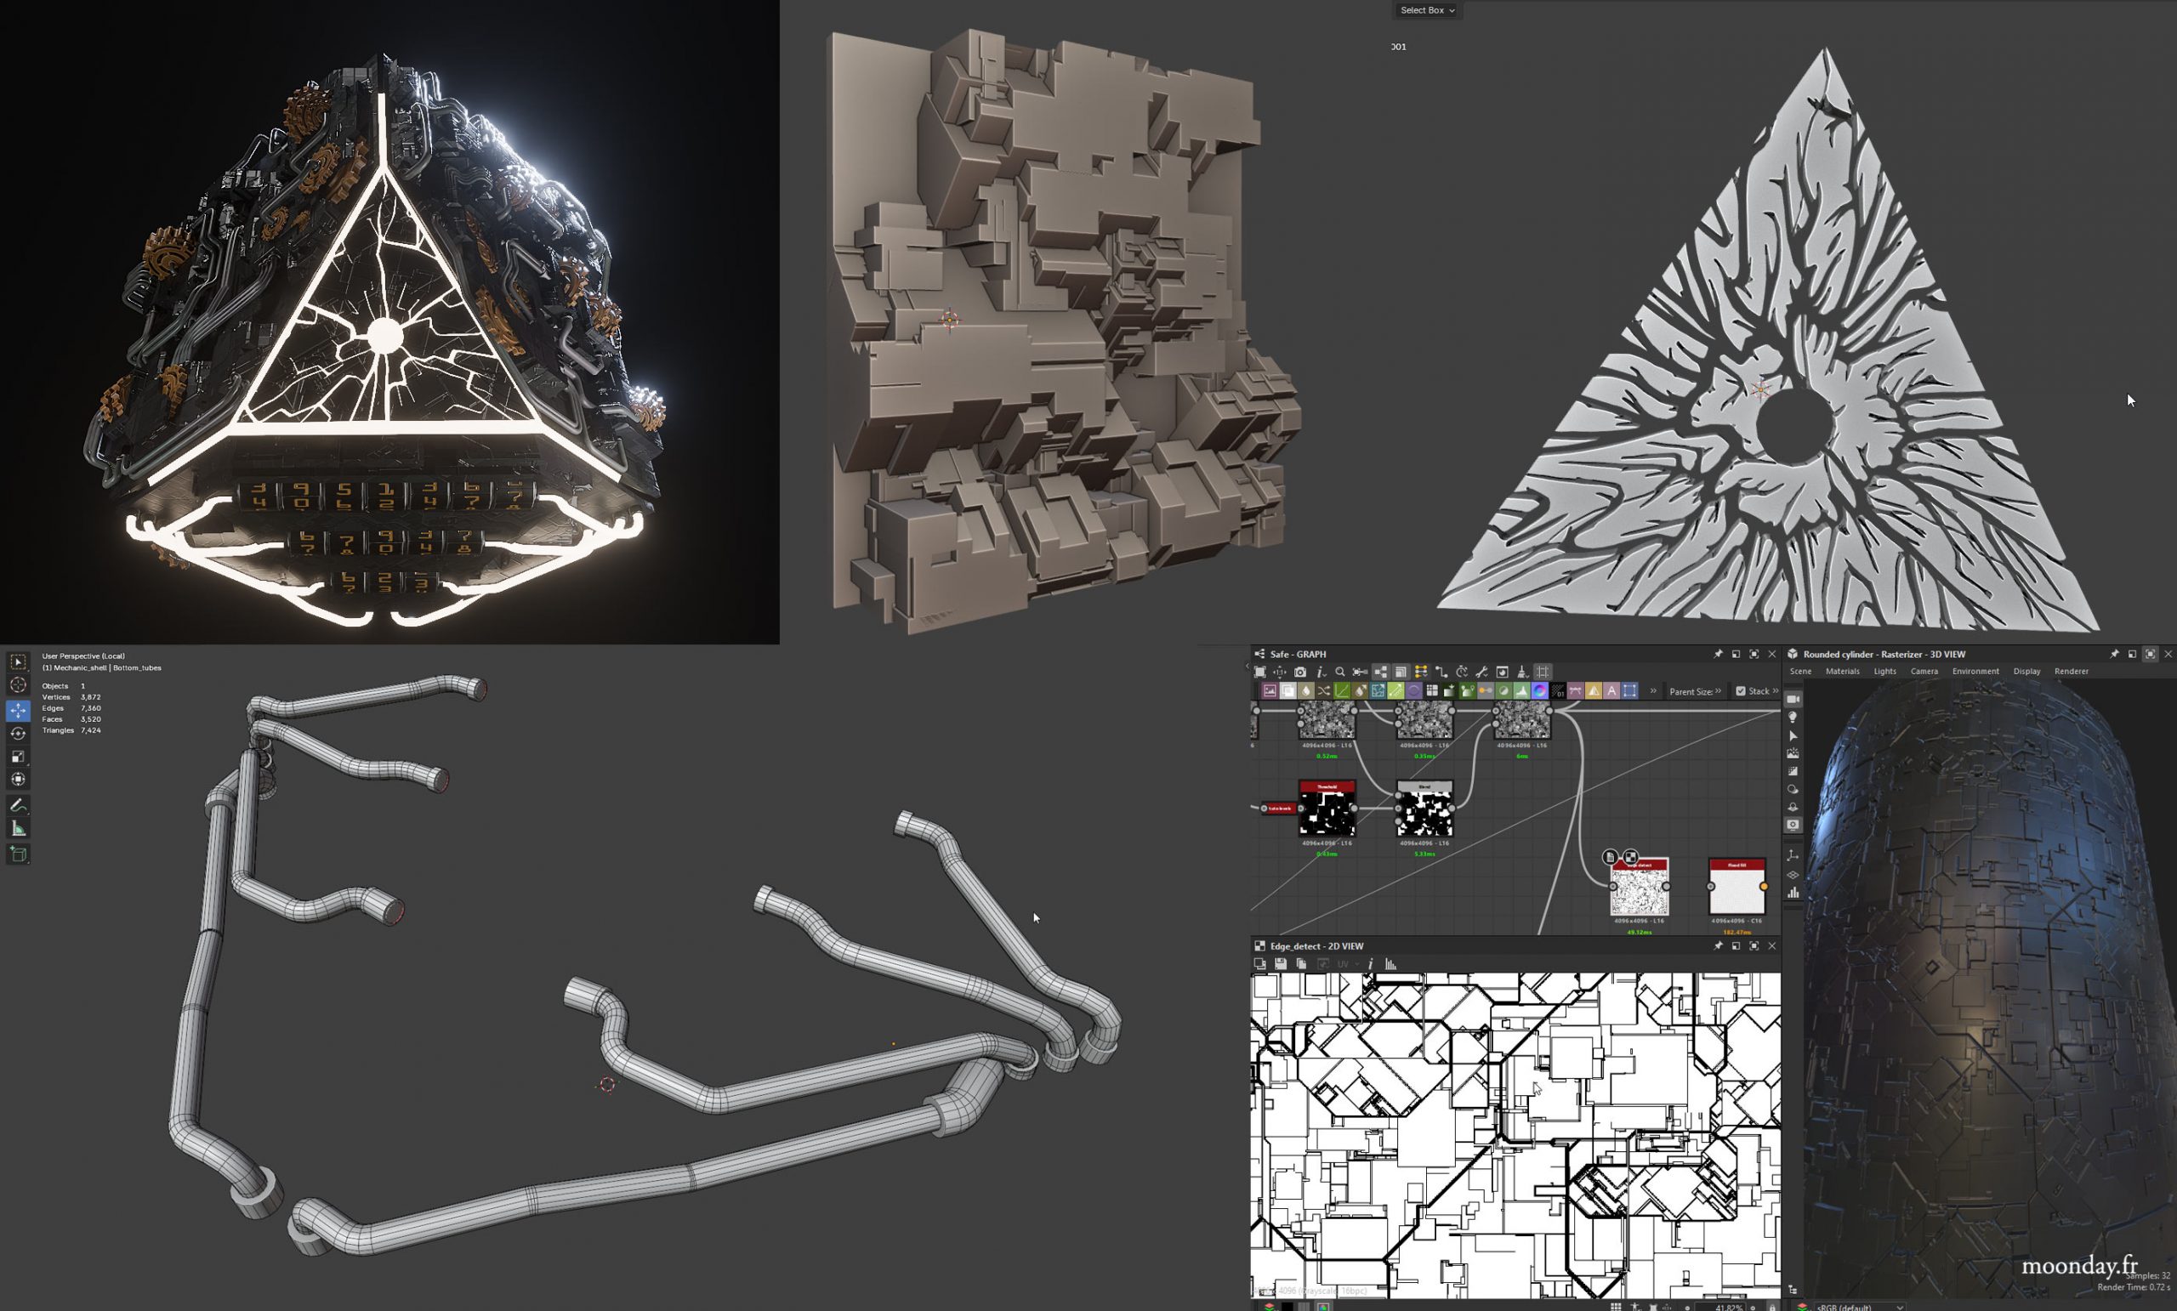Viewport: 2177px width, 1311px height.
Task: Select the Blend node thumbnail in graph
Action: point(1424,809)
